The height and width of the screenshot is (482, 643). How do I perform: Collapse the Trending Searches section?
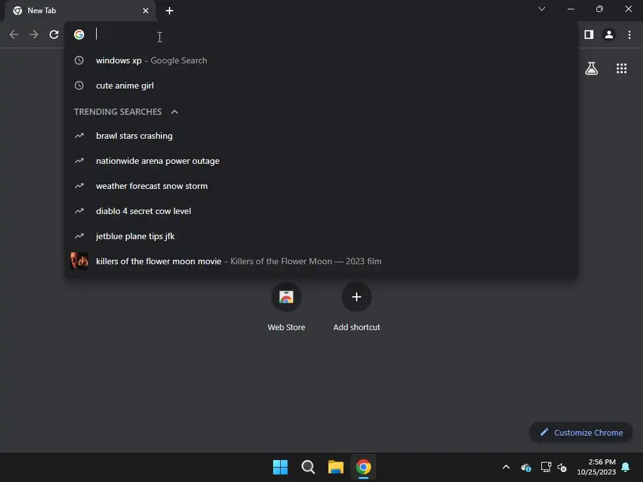click(175, 112)
